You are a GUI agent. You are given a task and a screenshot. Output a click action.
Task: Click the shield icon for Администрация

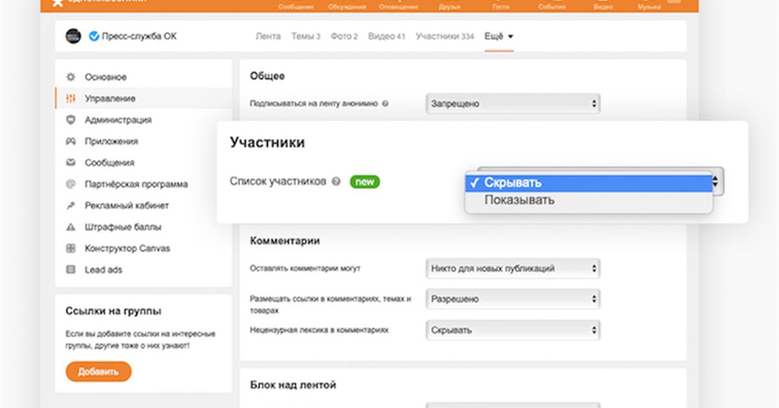tap(71, 120)
